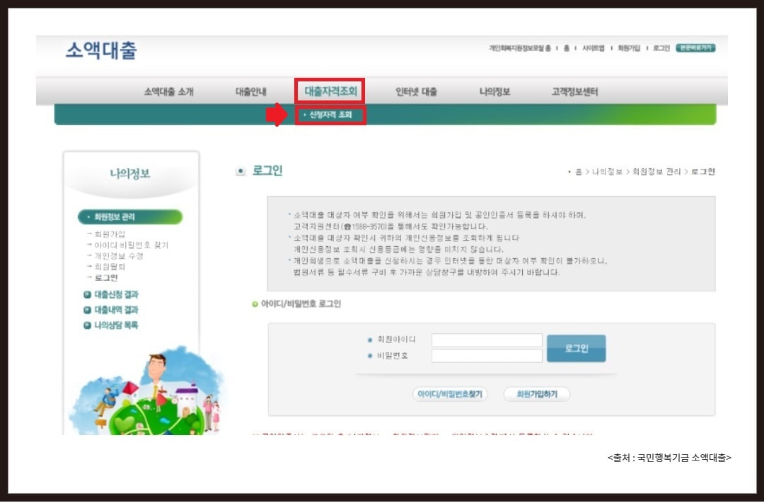Click 로그인 in the breadcrumb trail
The width and height of the screenshot is (764, 503).
[702, 172]
